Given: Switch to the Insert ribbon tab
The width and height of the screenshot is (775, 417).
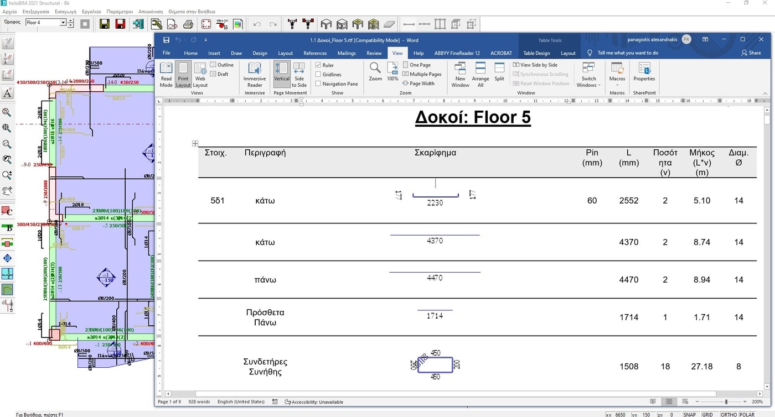Looking at the screenshot, I should (214, 53).
